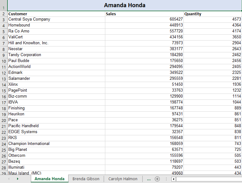Click Hill and Knowlton, Inc. cell

click(56, 43)
